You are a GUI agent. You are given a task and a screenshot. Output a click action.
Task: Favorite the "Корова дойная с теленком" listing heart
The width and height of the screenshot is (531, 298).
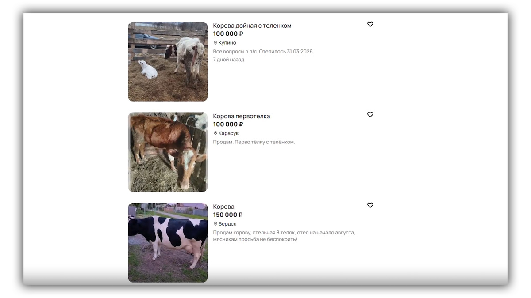[x=370, y=24]
